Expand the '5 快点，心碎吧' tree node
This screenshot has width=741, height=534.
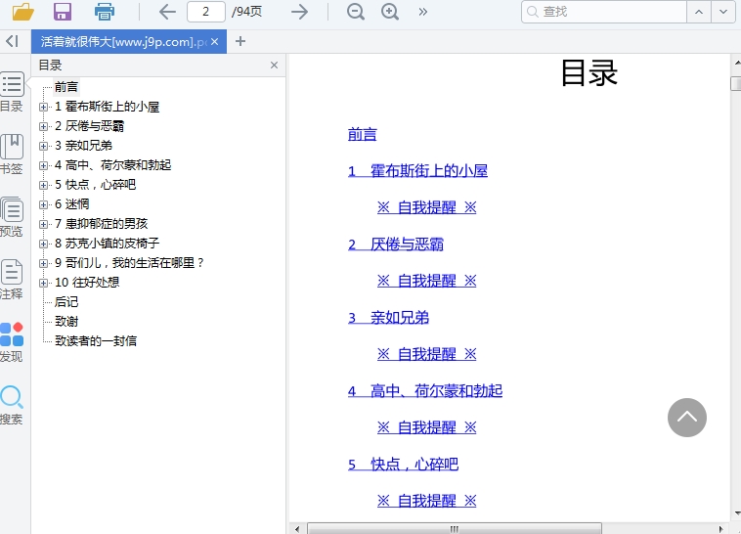pyautogui.click(x=43, y=185)
